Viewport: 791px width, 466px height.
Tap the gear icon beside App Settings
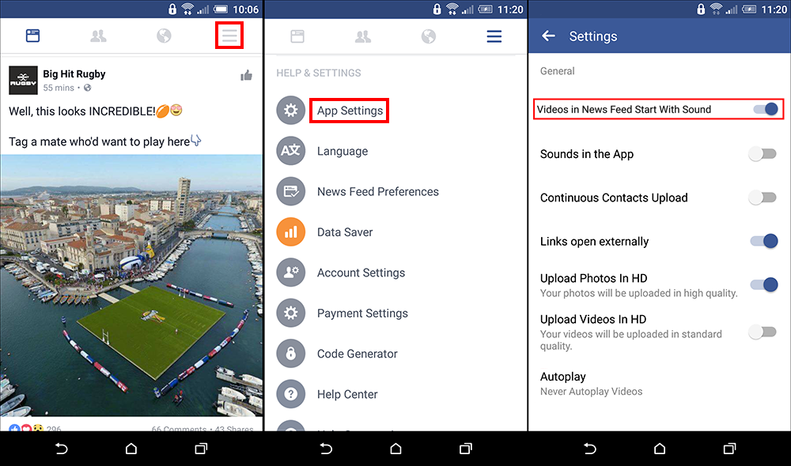click(x=290, y=111)
